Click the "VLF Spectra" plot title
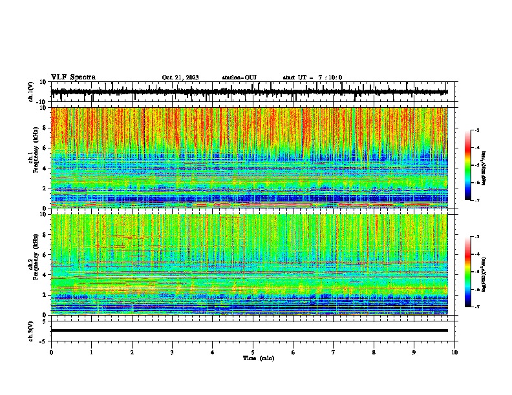512x395 pixels. click(73, 77)
